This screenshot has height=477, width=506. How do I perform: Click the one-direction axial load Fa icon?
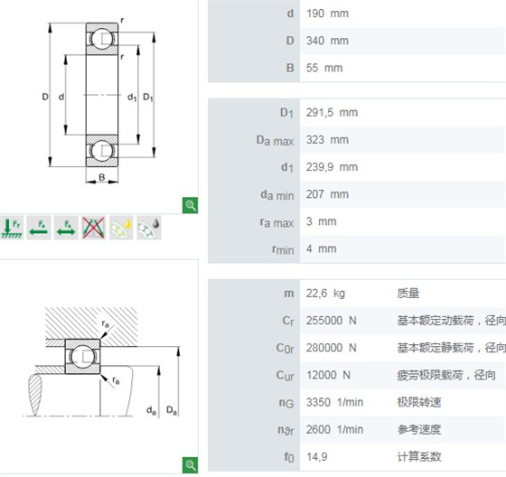39,228
